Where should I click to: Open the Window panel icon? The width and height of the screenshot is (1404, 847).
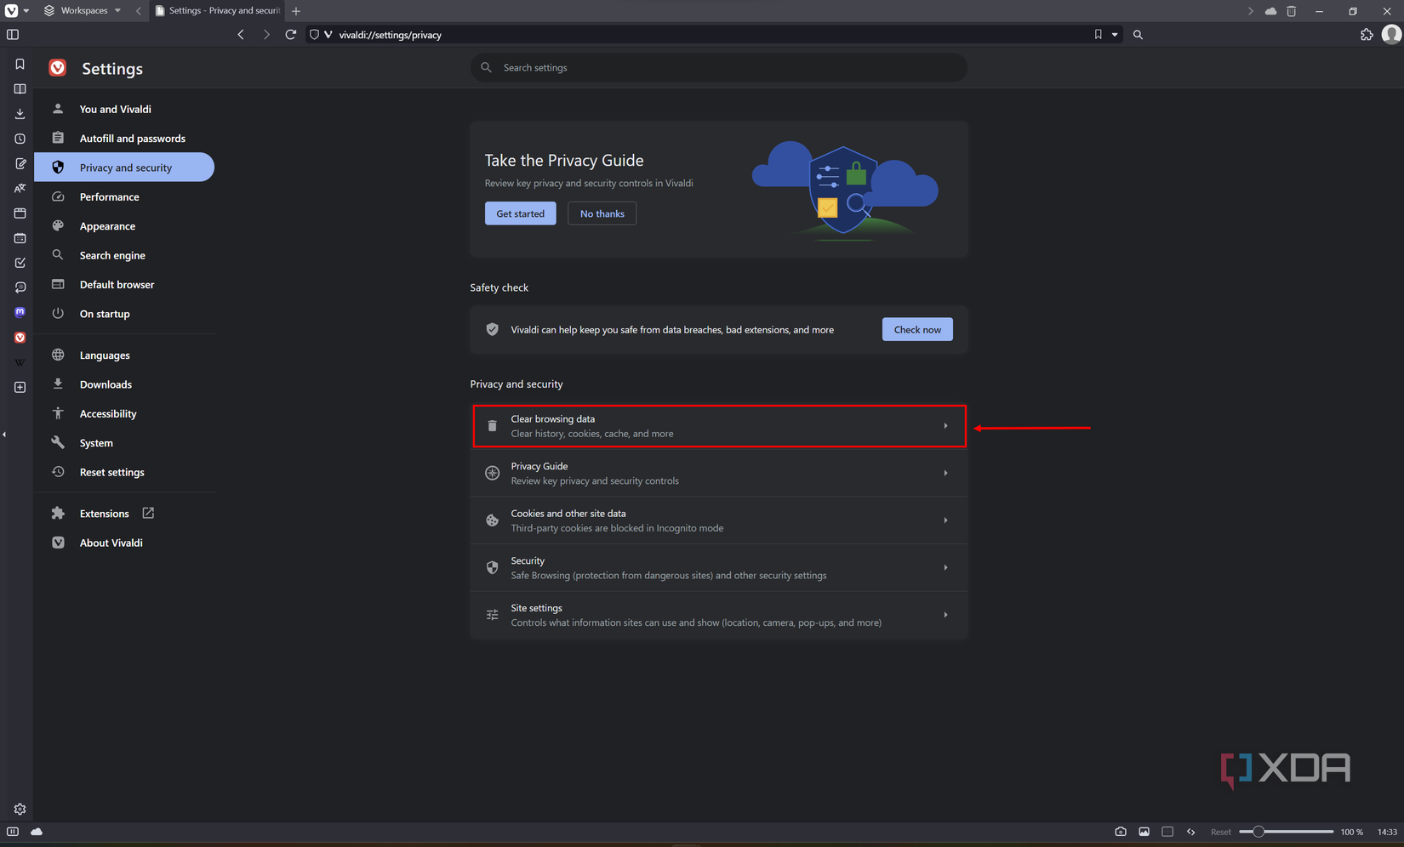click(x=20, y=213)
